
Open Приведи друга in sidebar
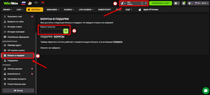(x=14, y=45)
